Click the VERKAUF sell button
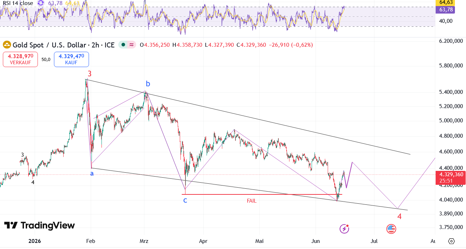This screenshot has width=466, height=249. [20, 59]
